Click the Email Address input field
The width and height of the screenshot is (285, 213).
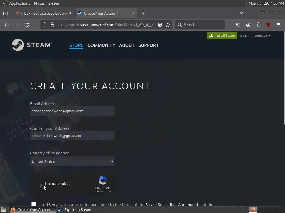coord(72,111)
